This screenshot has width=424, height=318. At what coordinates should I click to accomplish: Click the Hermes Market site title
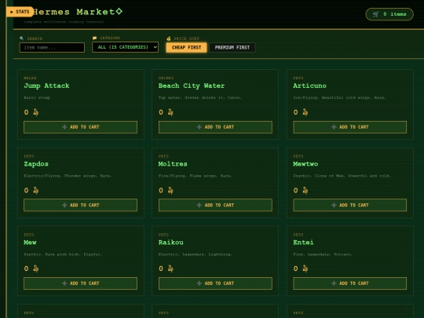(77, 12)
